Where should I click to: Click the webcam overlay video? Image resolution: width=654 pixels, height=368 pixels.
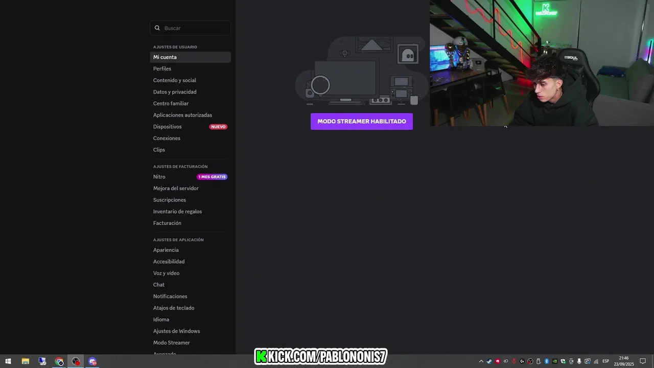point(542,63)
